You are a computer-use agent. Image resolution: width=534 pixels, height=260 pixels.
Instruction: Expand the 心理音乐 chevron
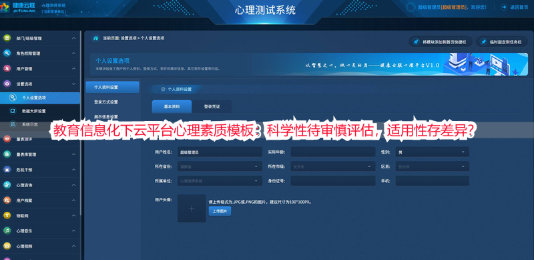tap(73, 231)
